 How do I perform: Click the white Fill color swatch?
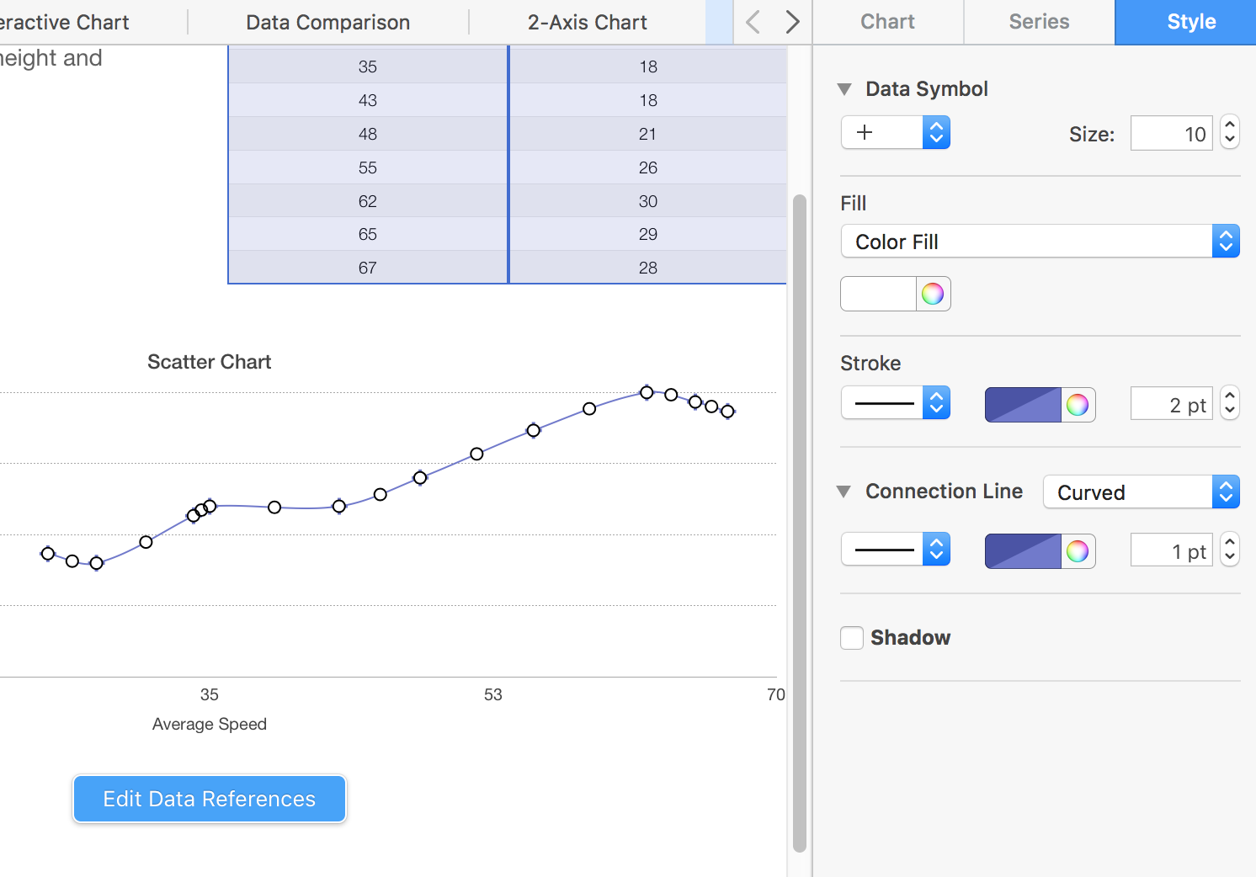(x=878, y=294)
